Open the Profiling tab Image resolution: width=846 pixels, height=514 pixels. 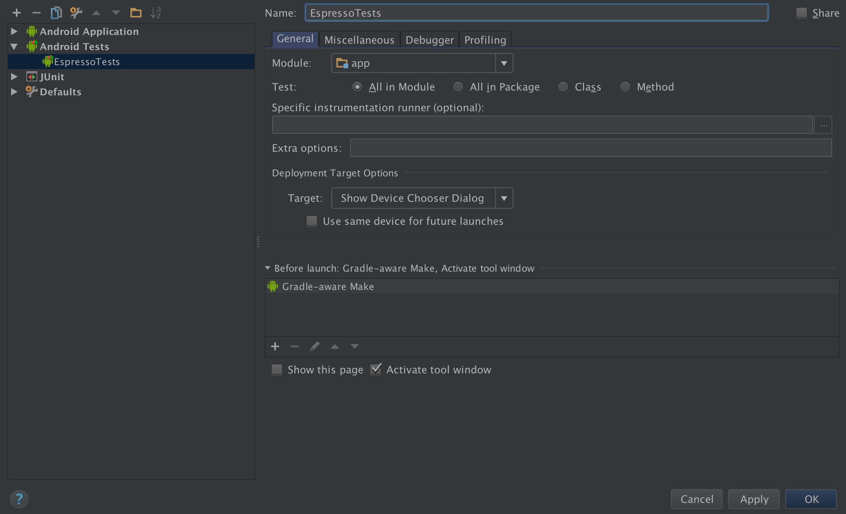485,39
